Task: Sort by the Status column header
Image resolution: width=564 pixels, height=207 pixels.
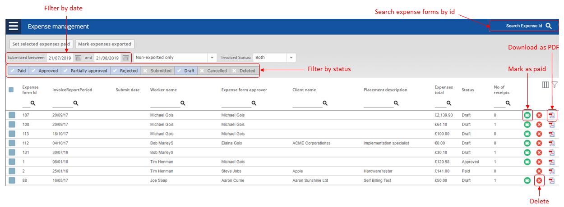Action: tap(468, 90)
